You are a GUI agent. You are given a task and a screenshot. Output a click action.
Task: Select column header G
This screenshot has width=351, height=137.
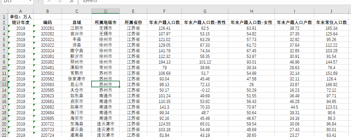pyautogui.click(x=205, y=11)
